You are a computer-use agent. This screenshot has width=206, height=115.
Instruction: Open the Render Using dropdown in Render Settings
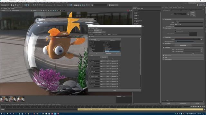click(x=100, y=32)
